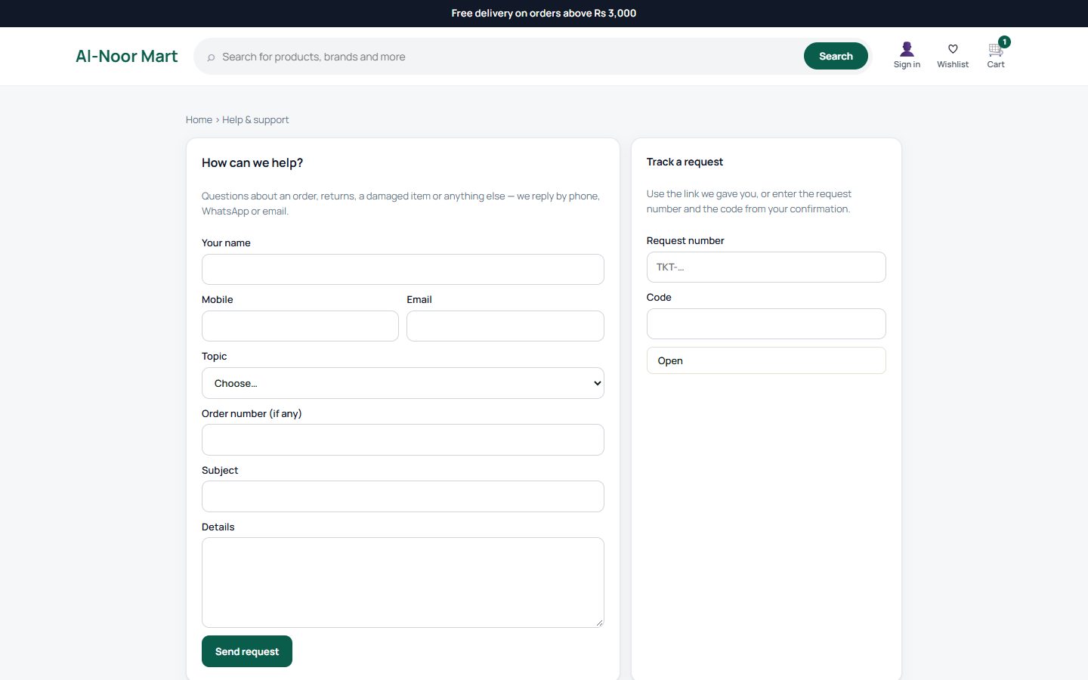Click the cart item count badge
Image resolution: width=1088 pixels, height=680 pixels.
point(1004,42)
